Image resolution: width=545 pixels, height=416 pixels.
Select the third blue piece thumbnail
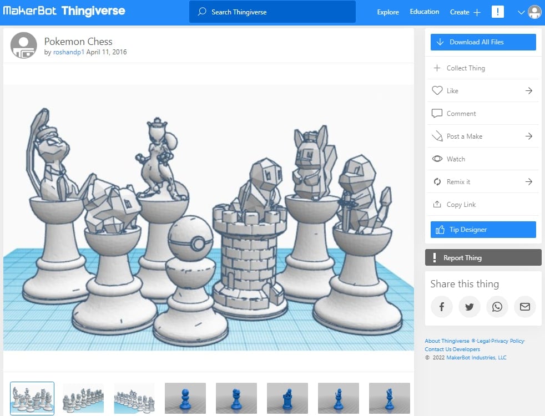click(x=287, y=398)
